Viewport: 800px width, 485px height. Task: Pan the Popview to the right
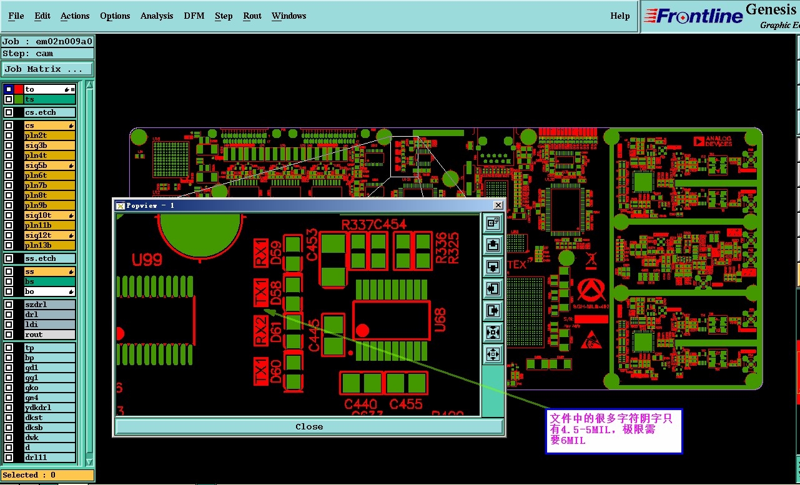(x=493, y=311)
